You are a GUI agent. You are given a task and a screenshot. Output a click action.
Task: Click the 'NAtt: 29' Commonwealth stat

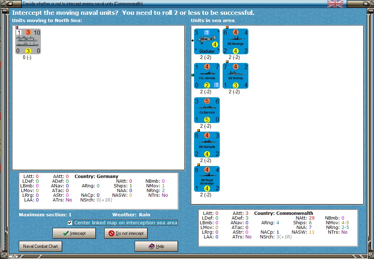click(305, 218)
